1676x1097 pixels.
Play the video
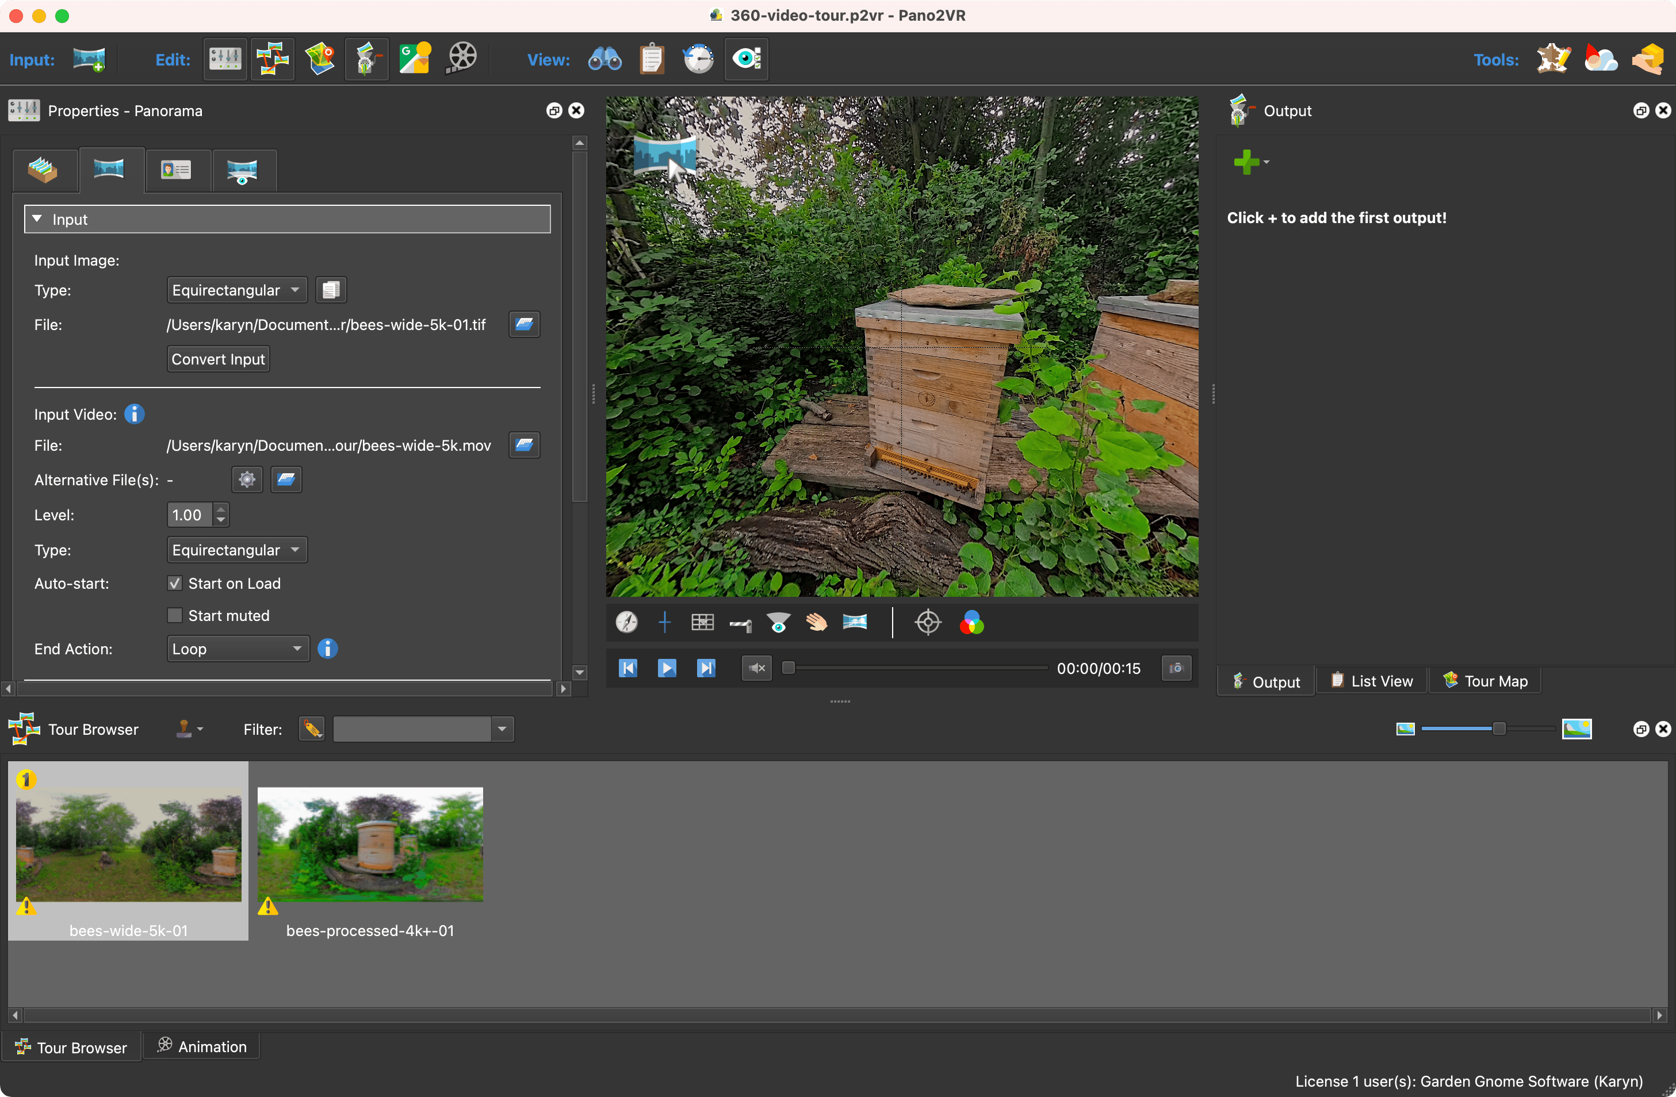(x=666, y=668)
